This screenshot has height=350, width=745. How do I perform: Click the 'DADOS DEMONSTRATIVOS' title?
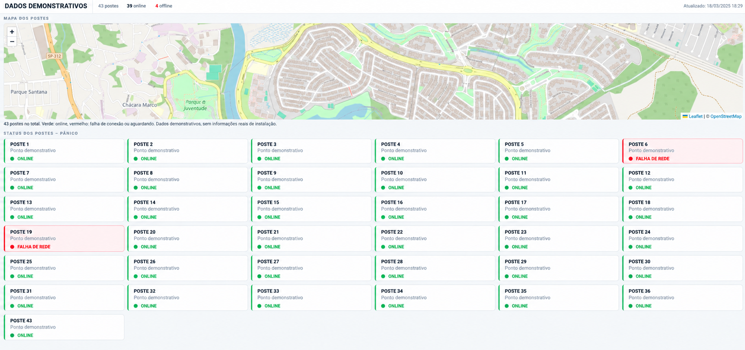tap(46, 6)
